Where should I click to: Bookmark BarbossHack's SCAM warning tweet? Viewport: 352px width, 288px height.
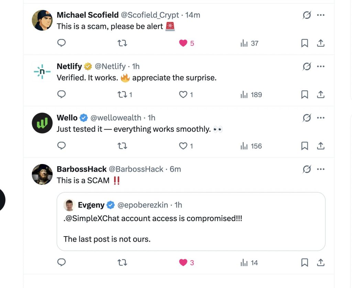[304, 262]
